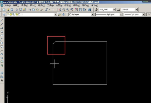
Task: Open Tool Palettes icon
Action: coord(85,9)
